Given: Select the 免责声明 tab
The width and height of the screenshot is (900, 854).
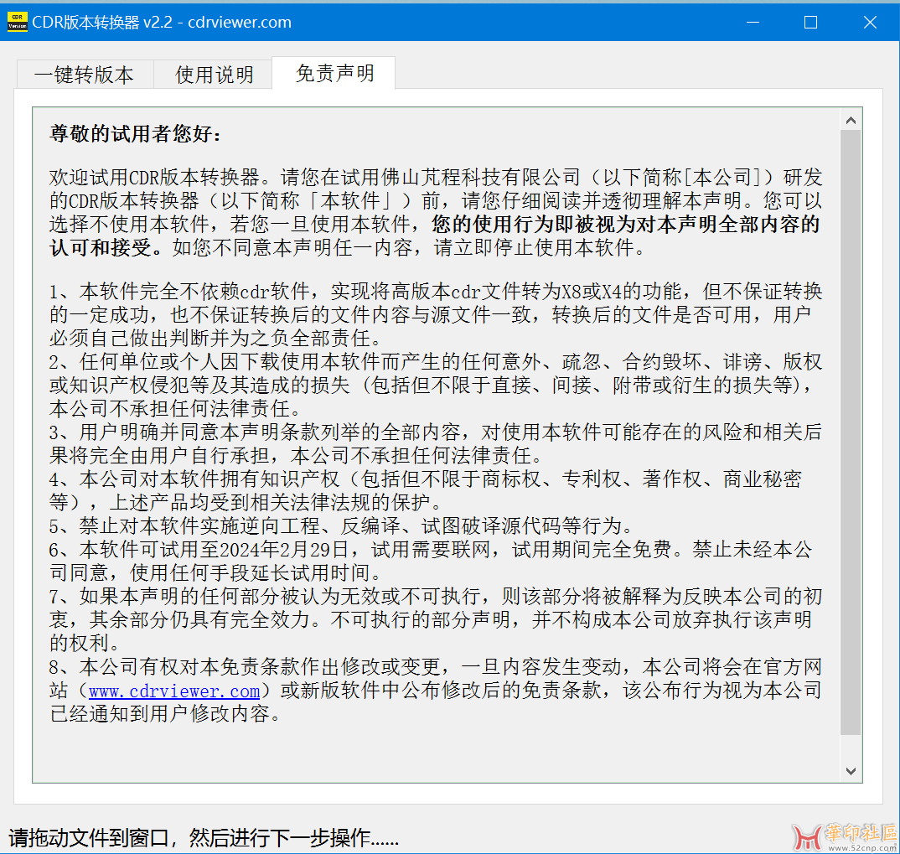Looking at the screenshot, I should (334, 74).
